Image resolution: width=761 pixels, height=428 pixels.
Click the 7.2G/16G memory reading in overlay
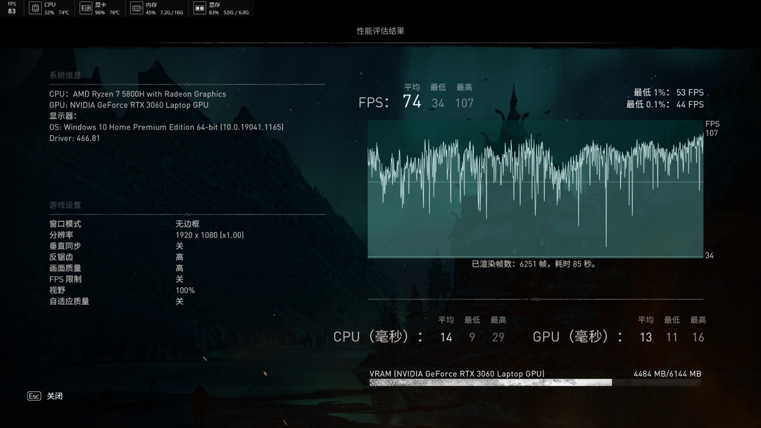[171, 12]
